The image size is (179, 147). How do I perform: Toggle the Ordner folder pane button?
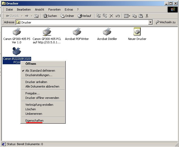[67, 16]
